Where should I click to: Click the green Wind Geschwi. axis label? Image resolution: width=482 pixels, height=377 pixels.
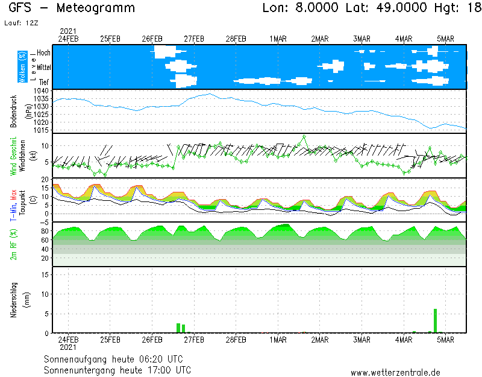tap(13, 156)
